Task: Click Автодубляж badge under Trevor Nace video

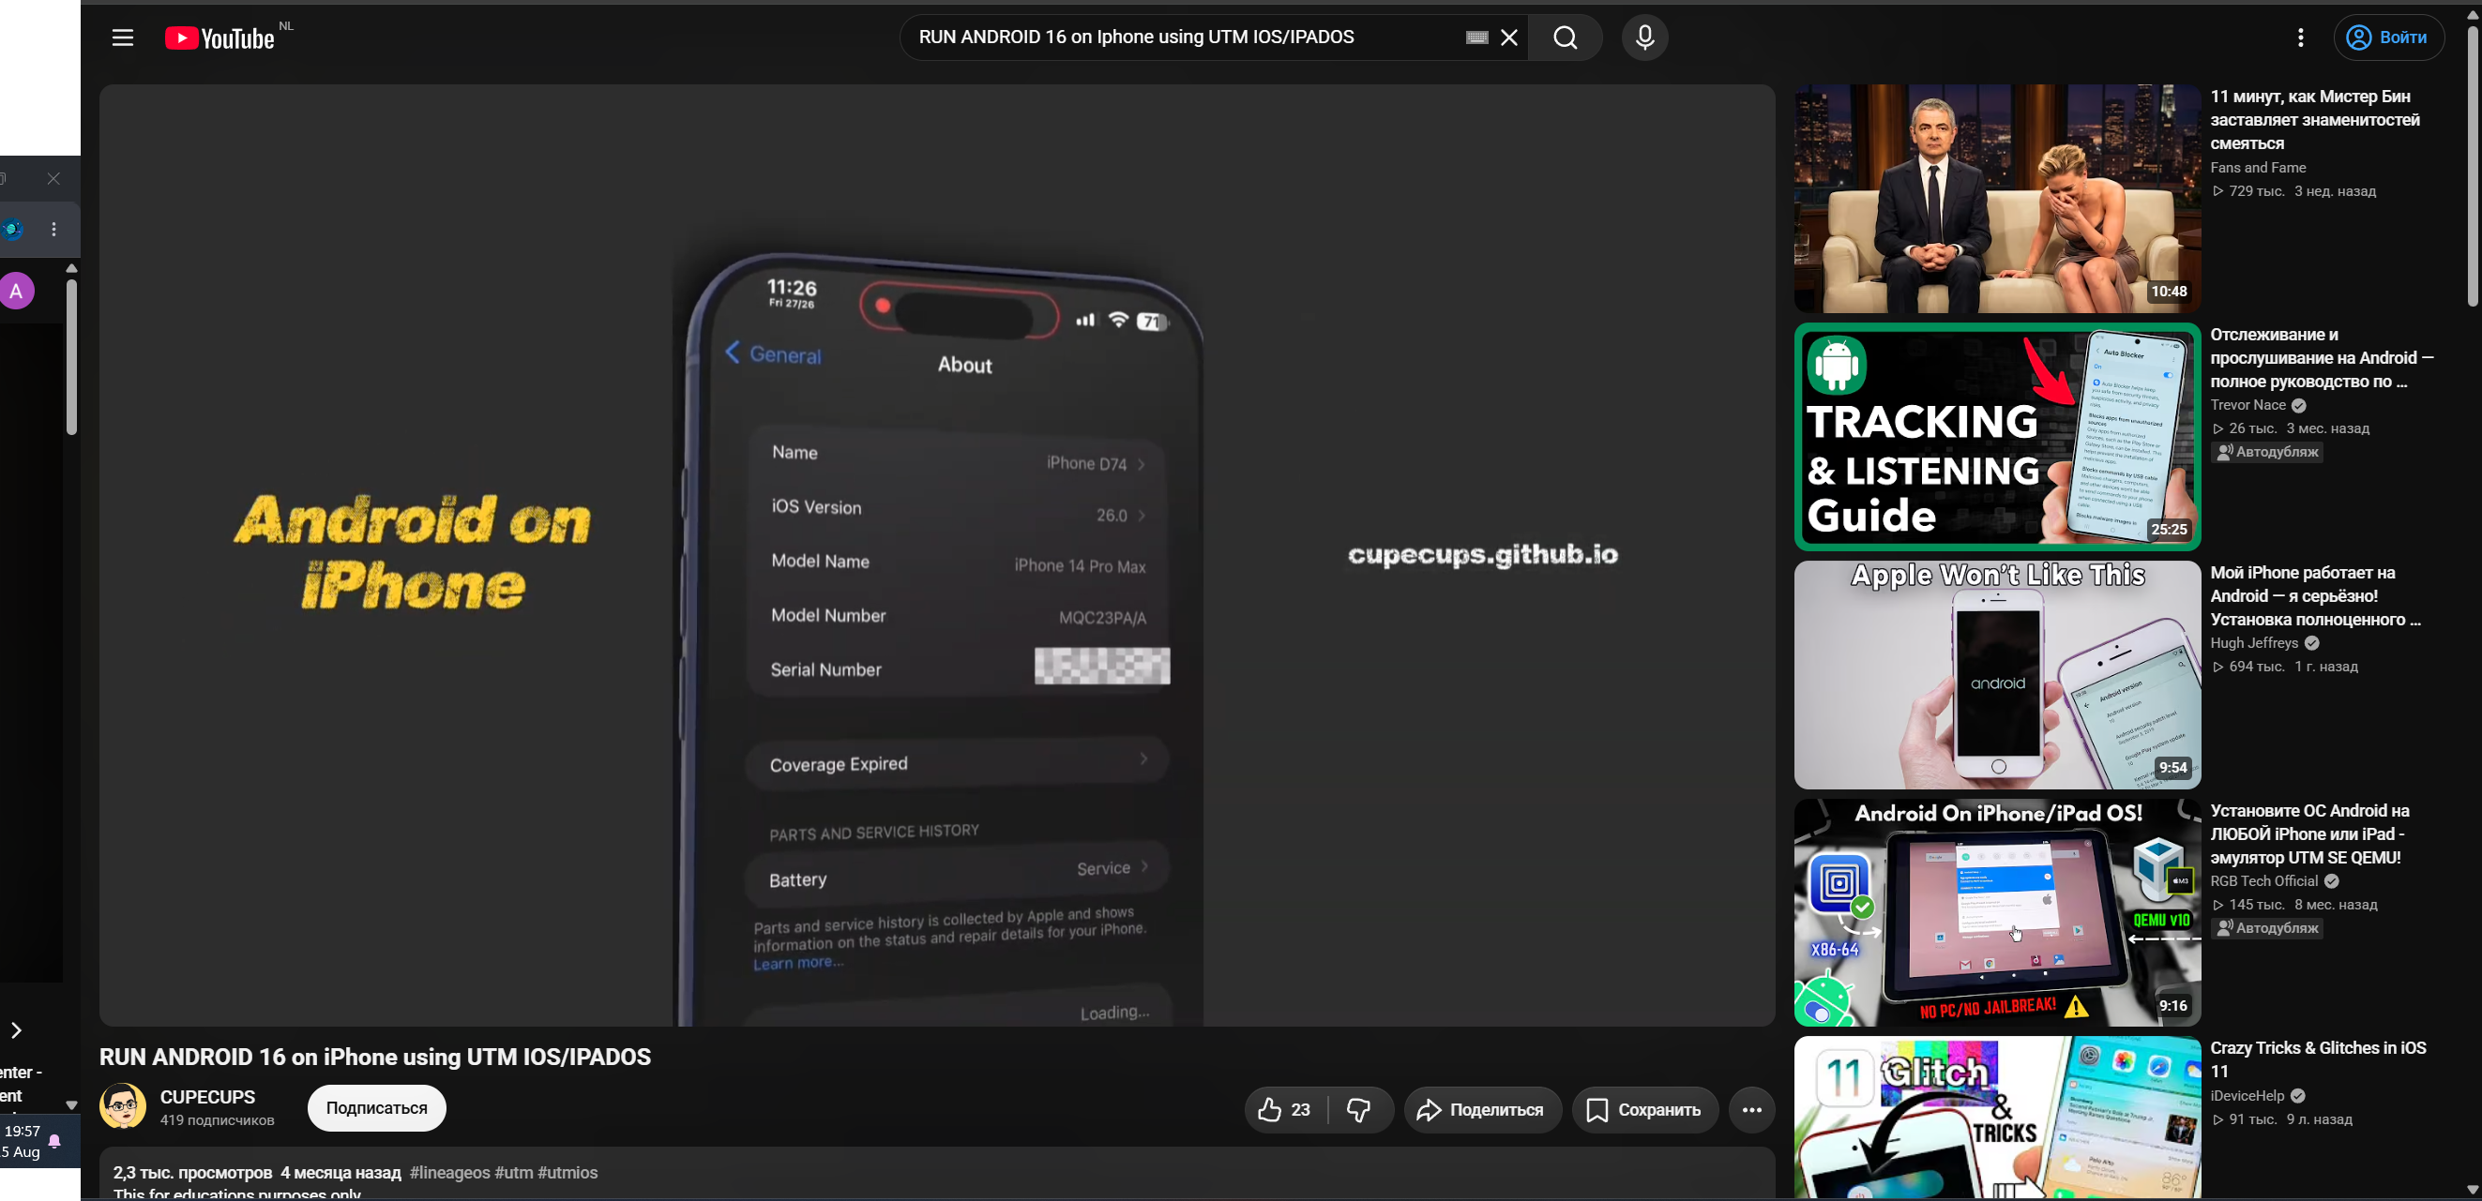Action: (x=2266, y=452)
